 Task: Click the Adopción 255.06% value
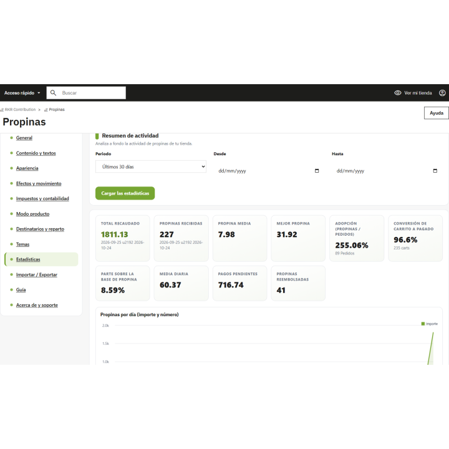(352, 246)
